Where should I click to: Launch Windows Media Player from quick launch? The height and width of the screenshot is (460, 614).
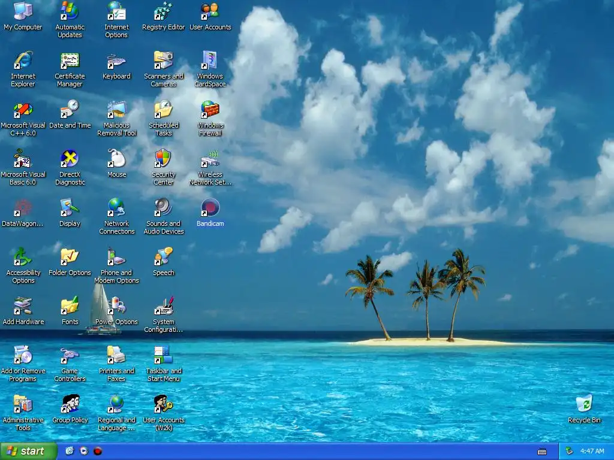tap(83, 451)
